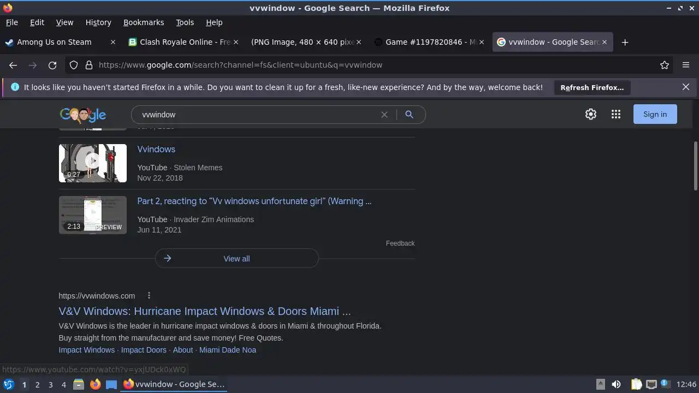Open the Edit menu

point(37,22)
